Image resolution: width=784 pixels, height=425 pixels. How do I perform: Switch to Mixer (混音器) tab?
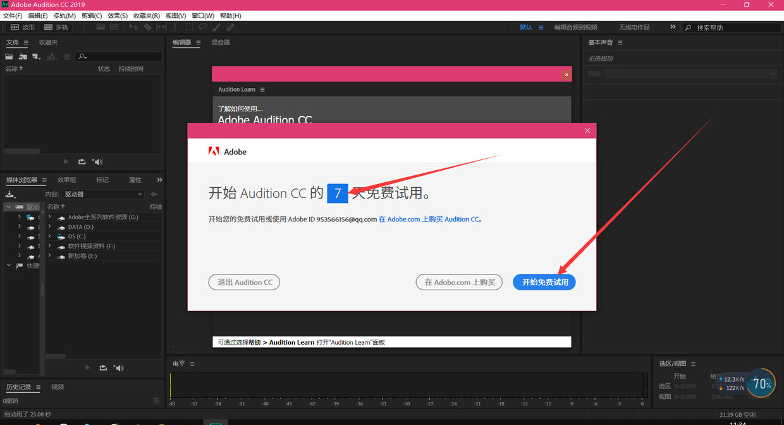coord(220,42)
